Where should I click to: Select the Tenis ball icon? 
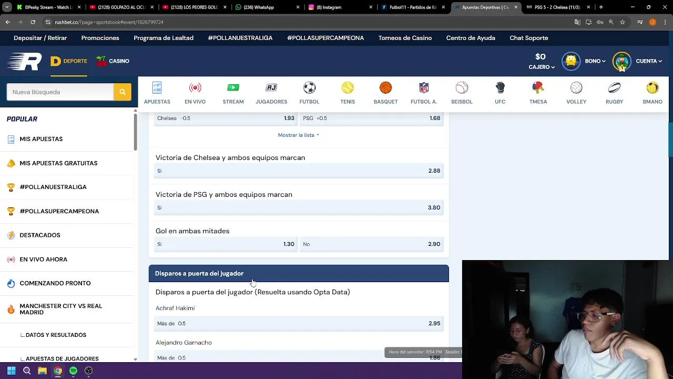348,87
